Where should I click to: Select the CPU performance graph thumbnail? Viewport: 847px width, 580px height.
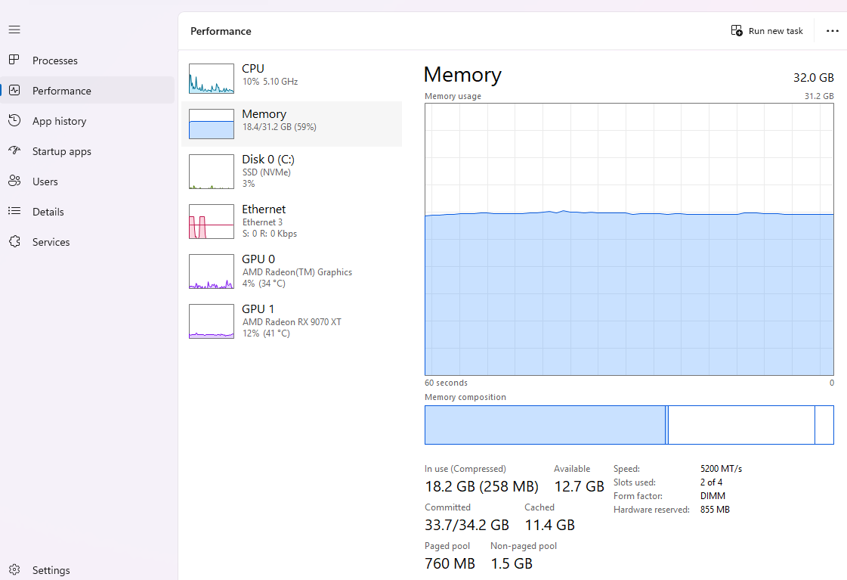212,79
